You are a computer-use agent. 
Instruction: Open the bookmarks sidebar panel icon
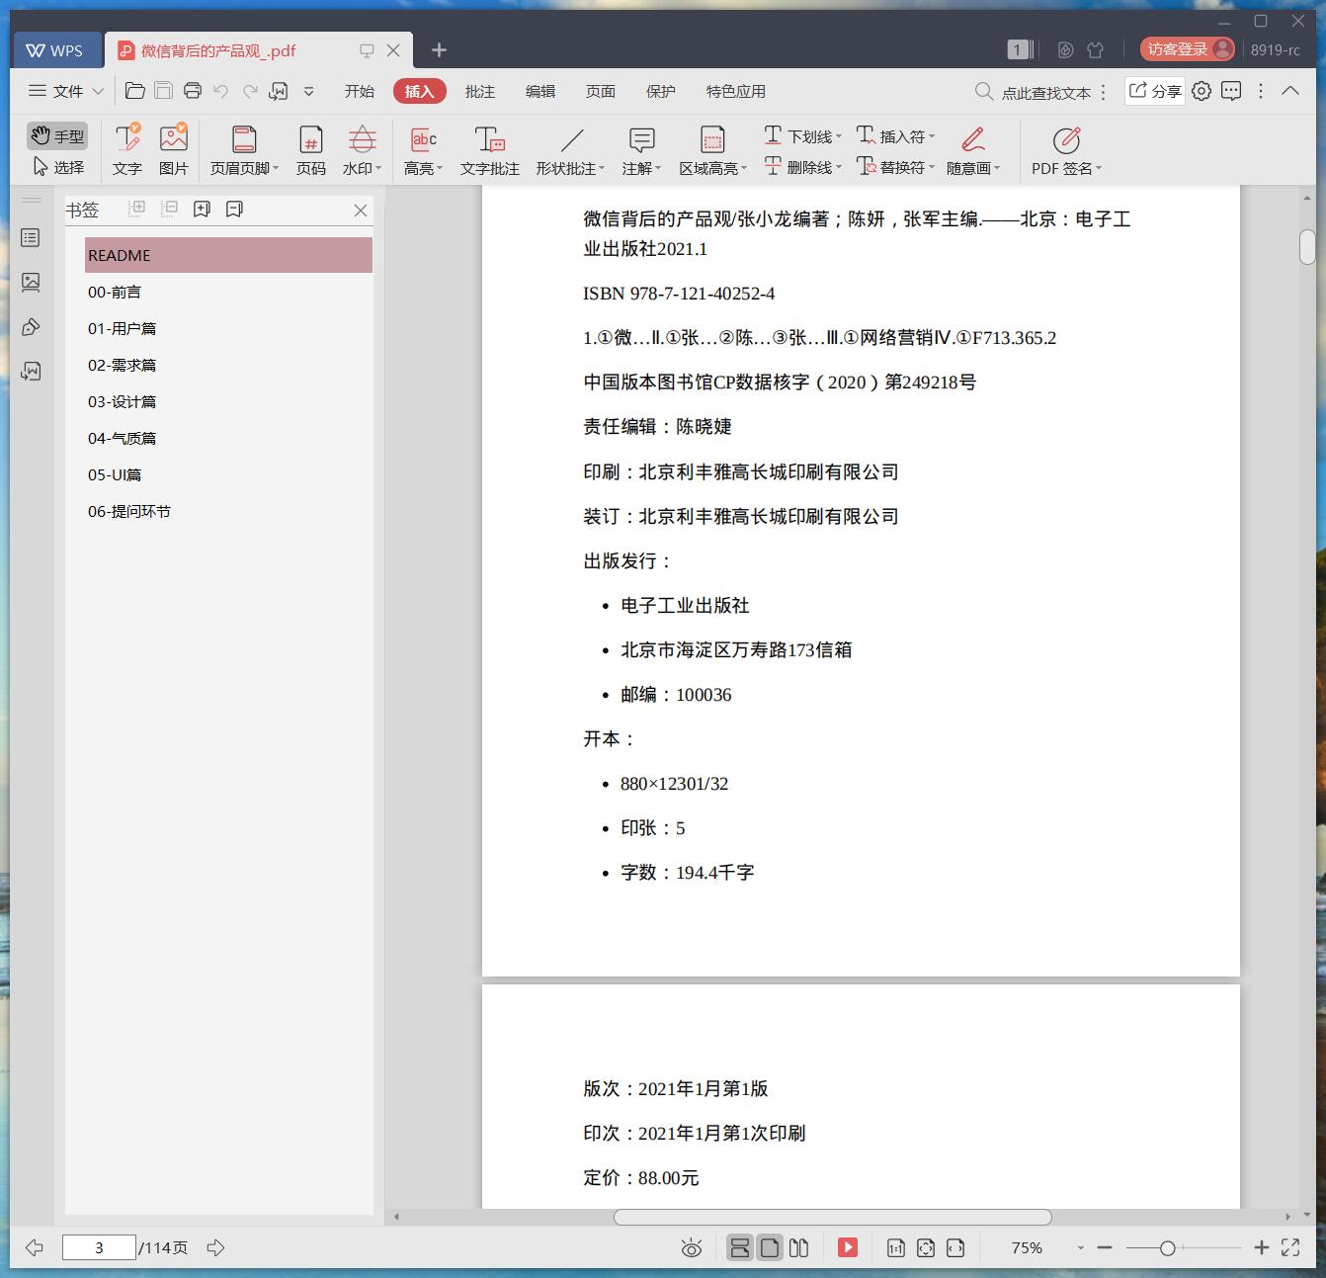(31, 238)
